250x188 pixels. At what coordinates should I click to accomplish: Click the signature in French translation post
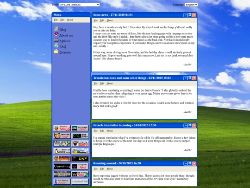pos(187,150)
